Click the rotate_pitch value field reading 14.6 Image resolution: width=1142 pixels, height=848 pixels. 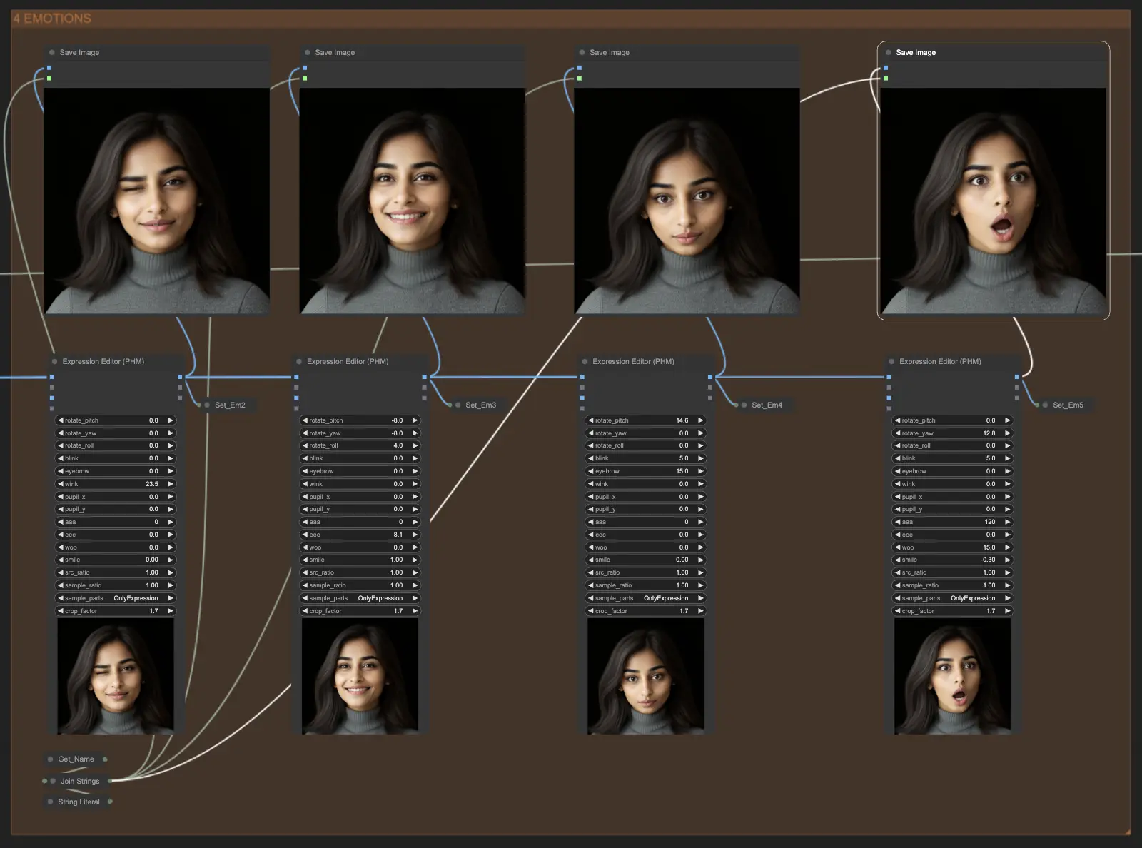646,420
